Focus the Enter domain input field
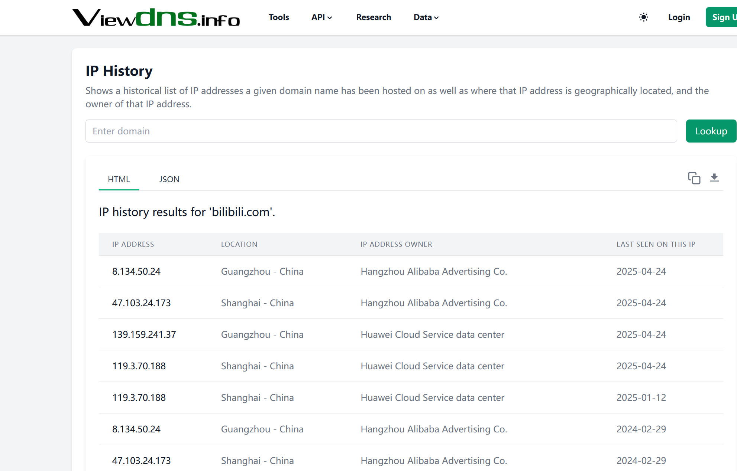 coord(381,131)
